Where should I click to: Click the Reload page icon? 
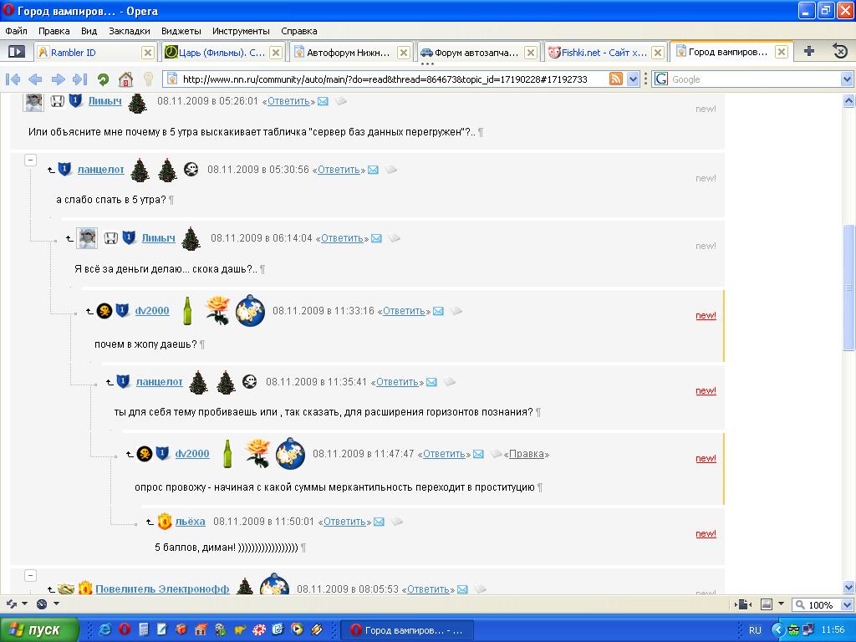click(103, 79)
